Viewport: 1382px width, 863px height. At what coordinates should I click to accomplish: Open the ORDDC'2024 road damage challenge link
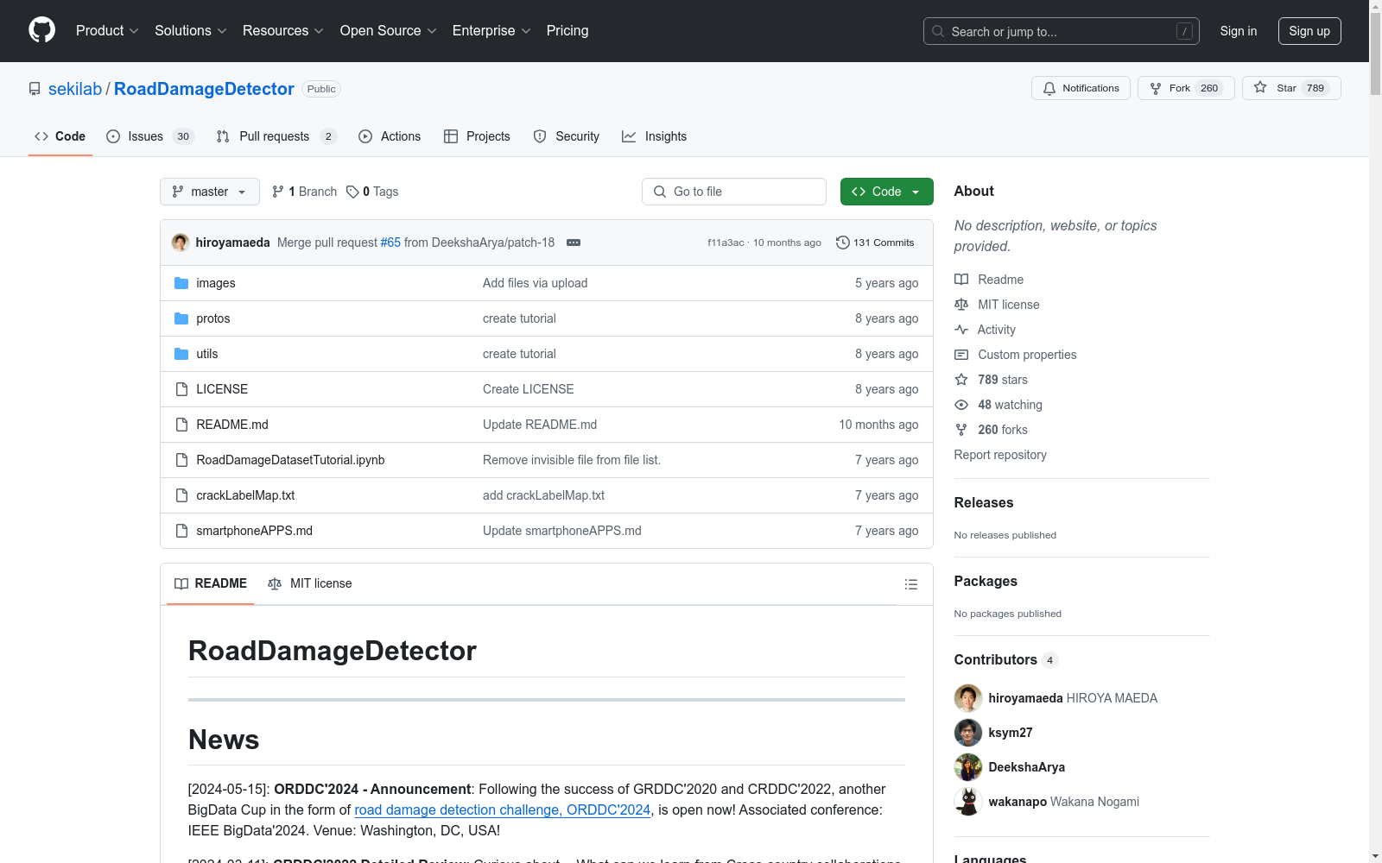(502, 809)
